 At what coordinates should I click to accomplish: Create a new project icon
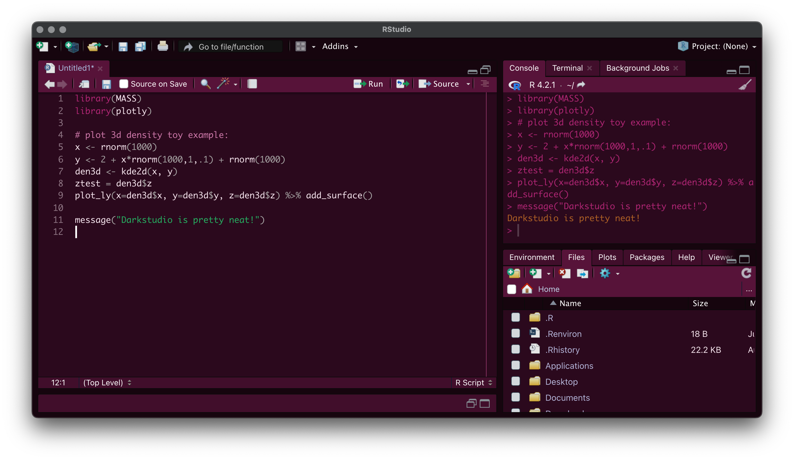[72, 46]
